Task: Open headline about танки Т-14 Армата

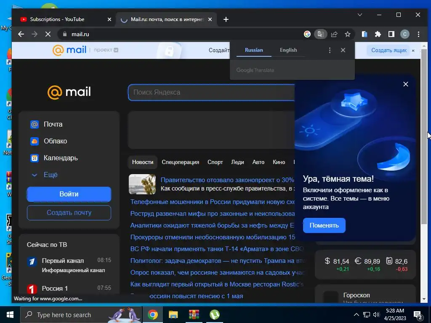Action: pyautogui.click(x=217, y=249)
